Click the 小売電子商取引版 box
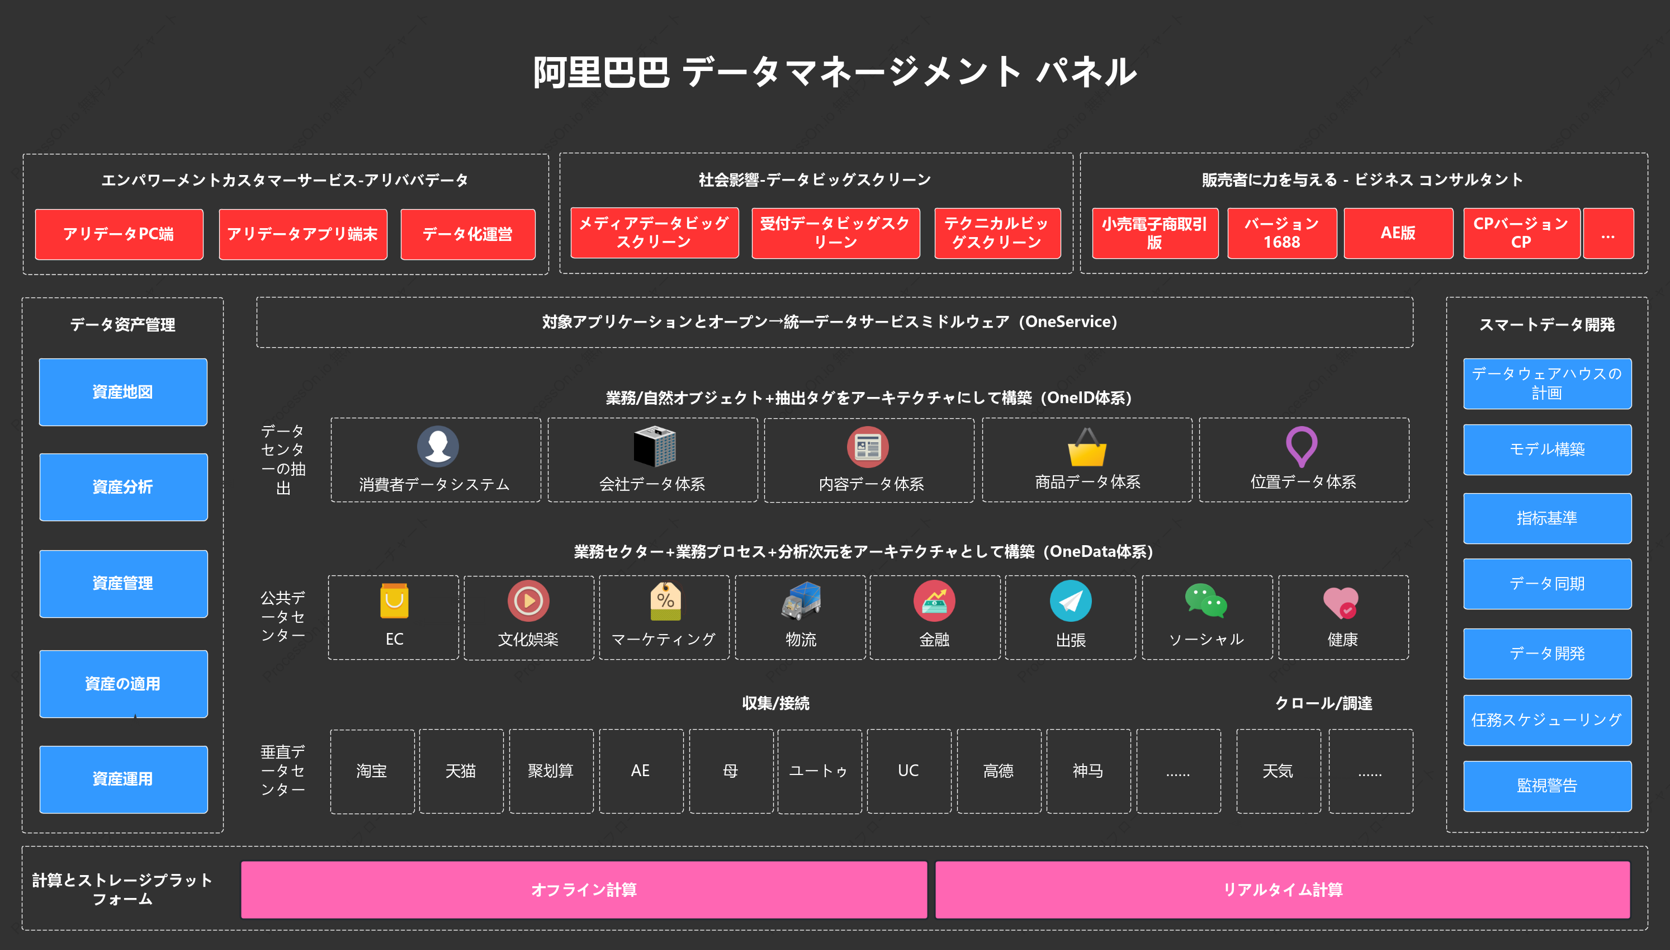 click(1155, 233)
